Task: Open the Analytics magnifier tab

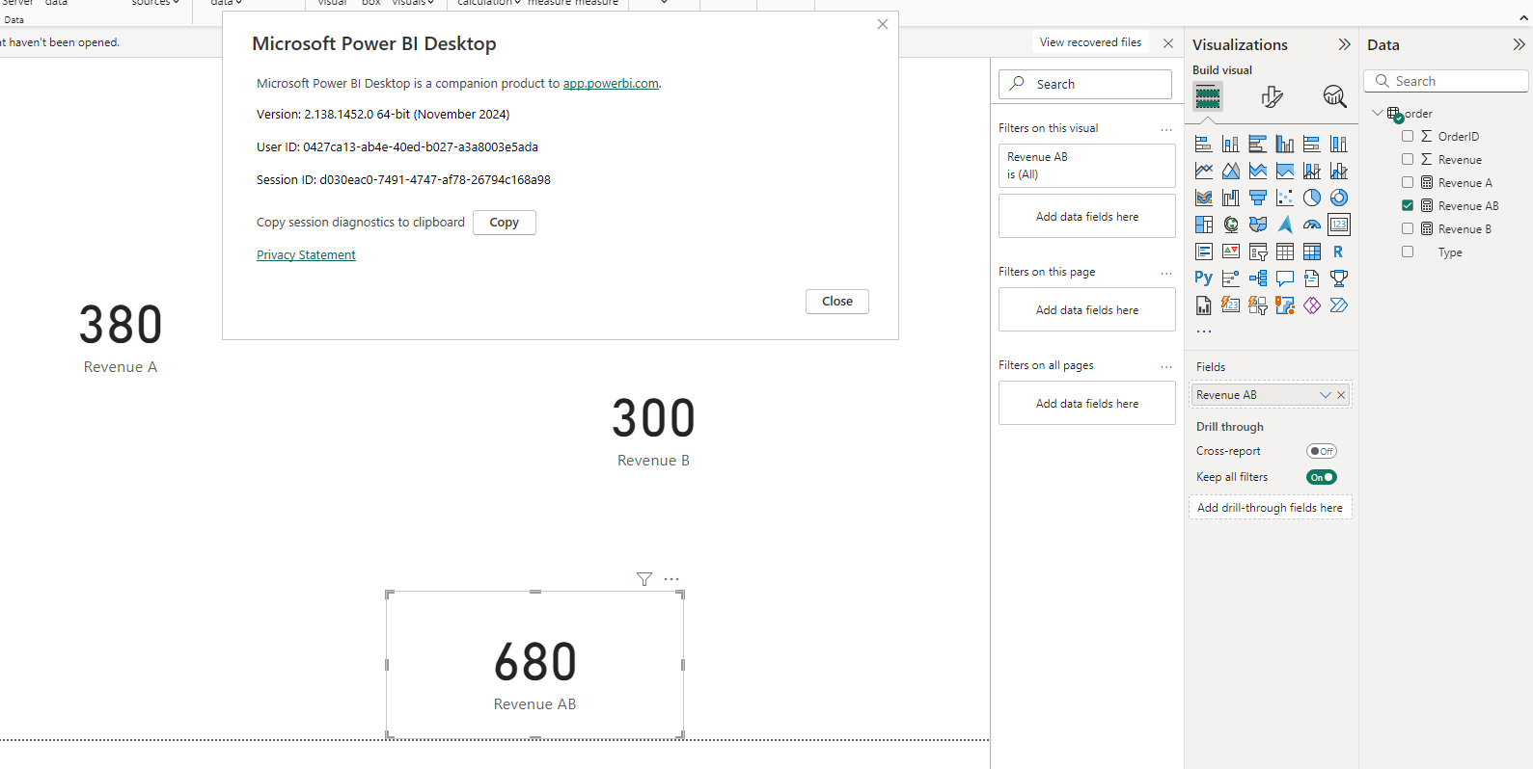Action: point(1334,96)
